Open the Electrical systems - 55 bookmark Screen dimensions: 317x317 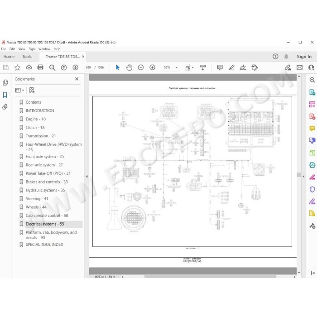pos(45,224)
